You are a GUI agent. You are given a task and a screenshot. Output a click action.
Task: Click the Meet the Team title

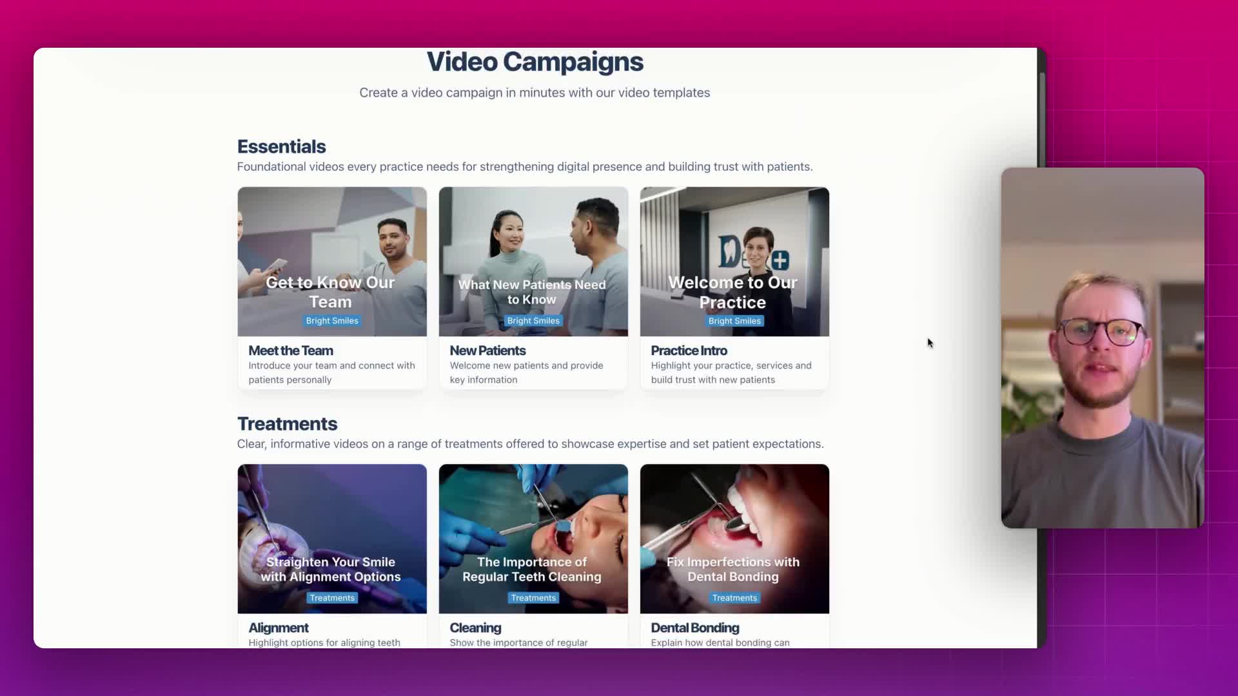[291, 351]
